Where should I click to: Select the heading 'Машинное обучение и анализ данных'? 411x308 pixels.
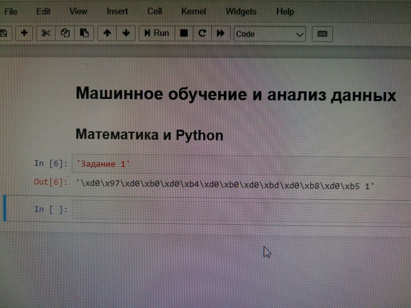(x=236, y=94)
